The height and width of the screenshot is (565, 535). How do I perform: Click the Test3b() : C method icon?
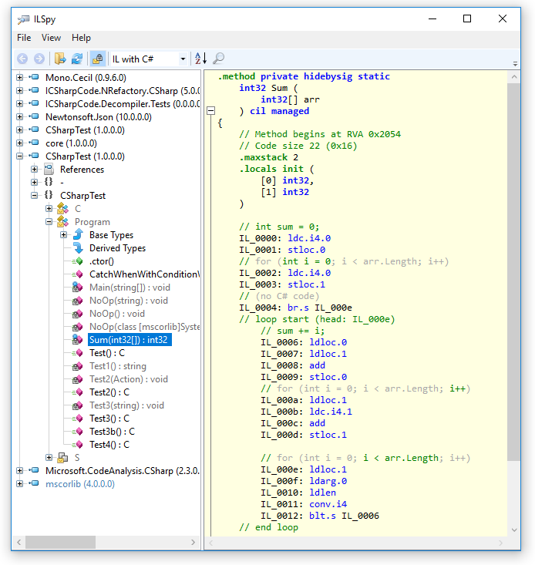(x=77, y=432)
